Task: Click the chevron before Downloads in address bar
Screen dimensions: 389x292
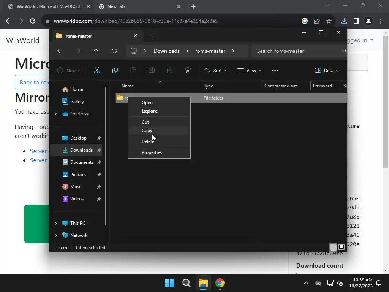Action: click(145, 51)
